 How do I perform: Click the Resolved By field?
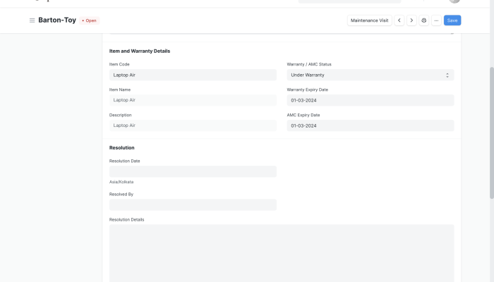tap(193, 205)
